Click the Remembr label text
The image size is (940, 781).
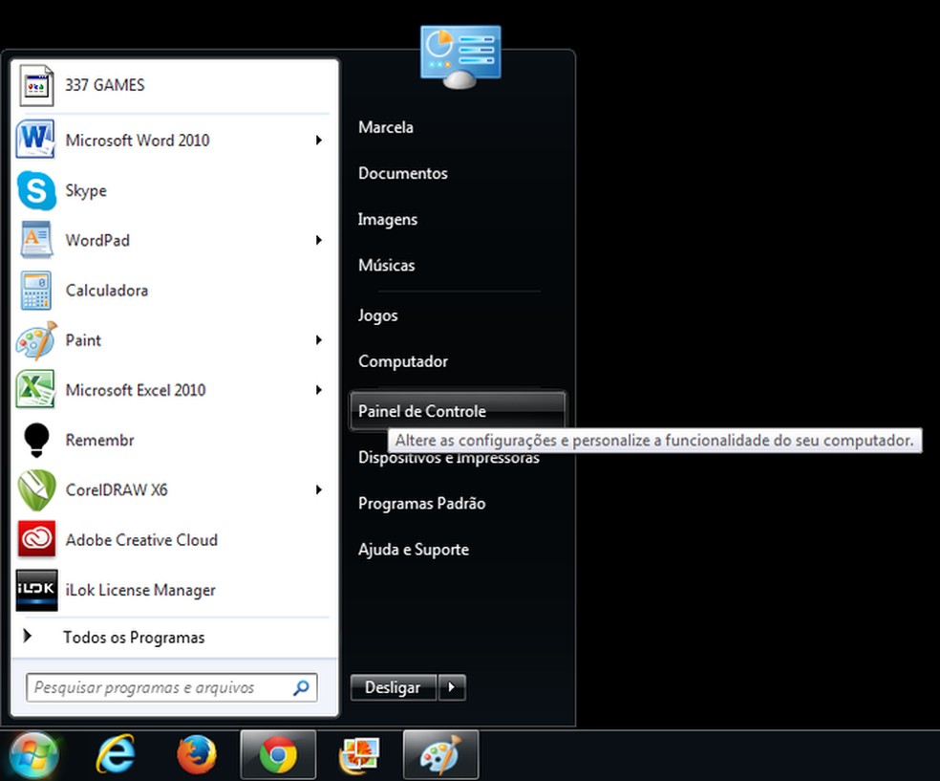click(99, 441)
